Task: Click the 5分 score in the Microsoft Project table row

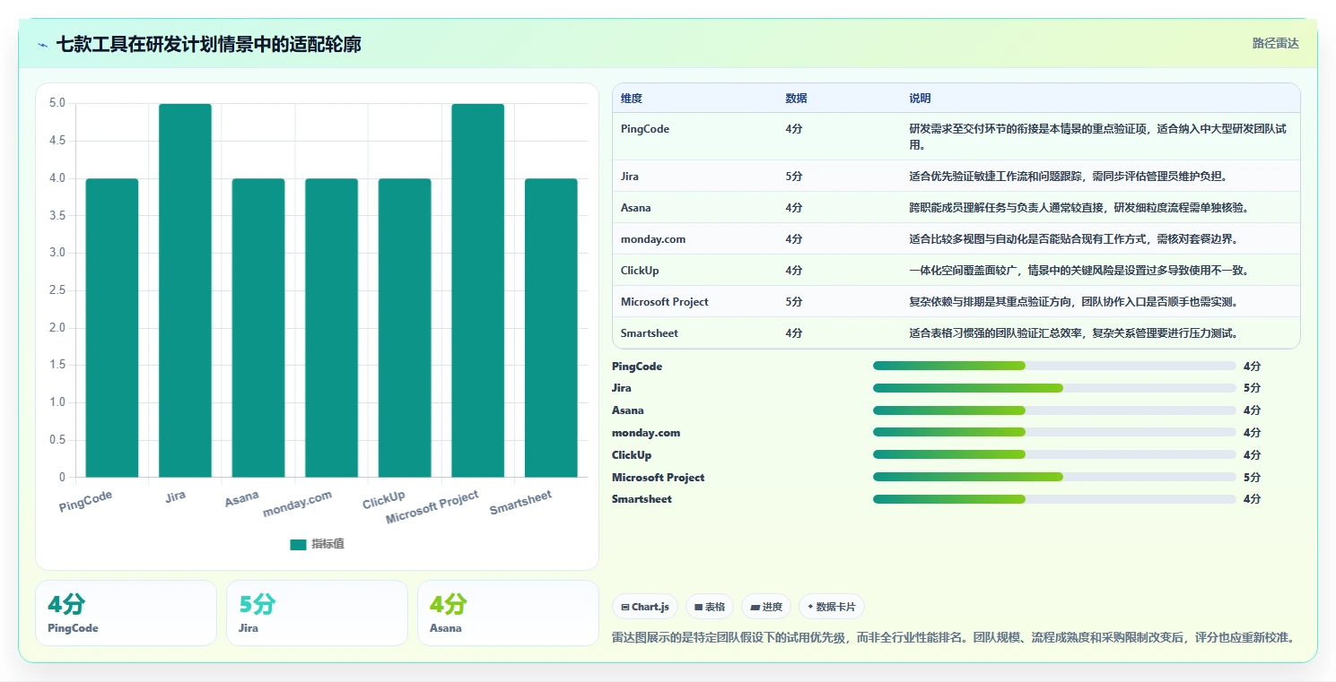Action: pos(794,302)
